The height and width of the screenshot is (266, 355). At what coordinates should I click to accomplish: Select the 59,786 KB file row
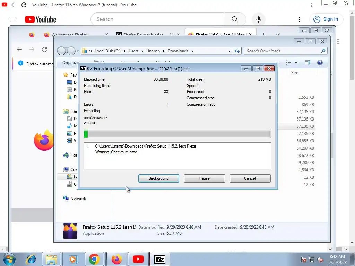pyautogui.click(x=305, y=163)
